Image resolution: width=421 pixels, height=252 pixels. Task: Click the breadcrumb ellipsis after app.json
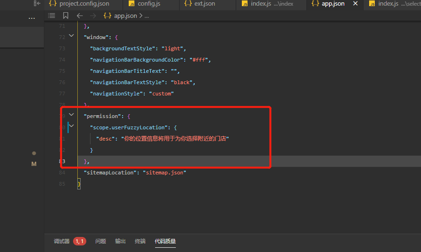pyautogui.click(x=147, y=16)
